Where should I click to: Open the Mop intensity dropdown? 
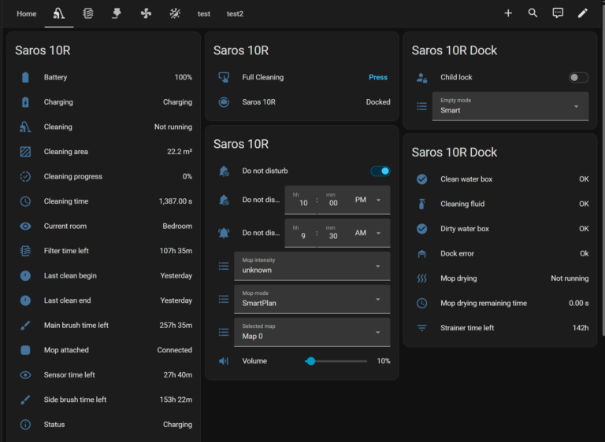(x=312, y=267)
